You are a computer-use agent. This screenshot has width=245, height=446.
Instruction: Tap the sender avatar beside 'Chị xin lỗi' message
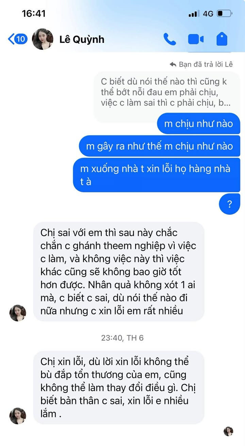[x=18, y=416]
